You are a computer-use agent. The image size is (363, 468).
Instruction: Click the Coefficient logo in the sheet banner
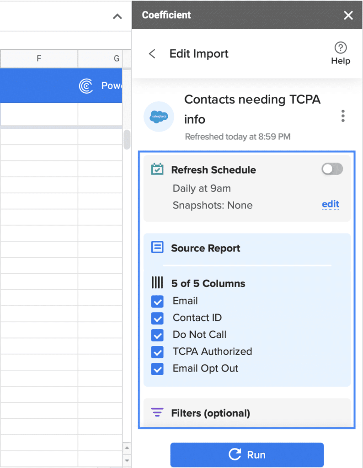(86, 86)
